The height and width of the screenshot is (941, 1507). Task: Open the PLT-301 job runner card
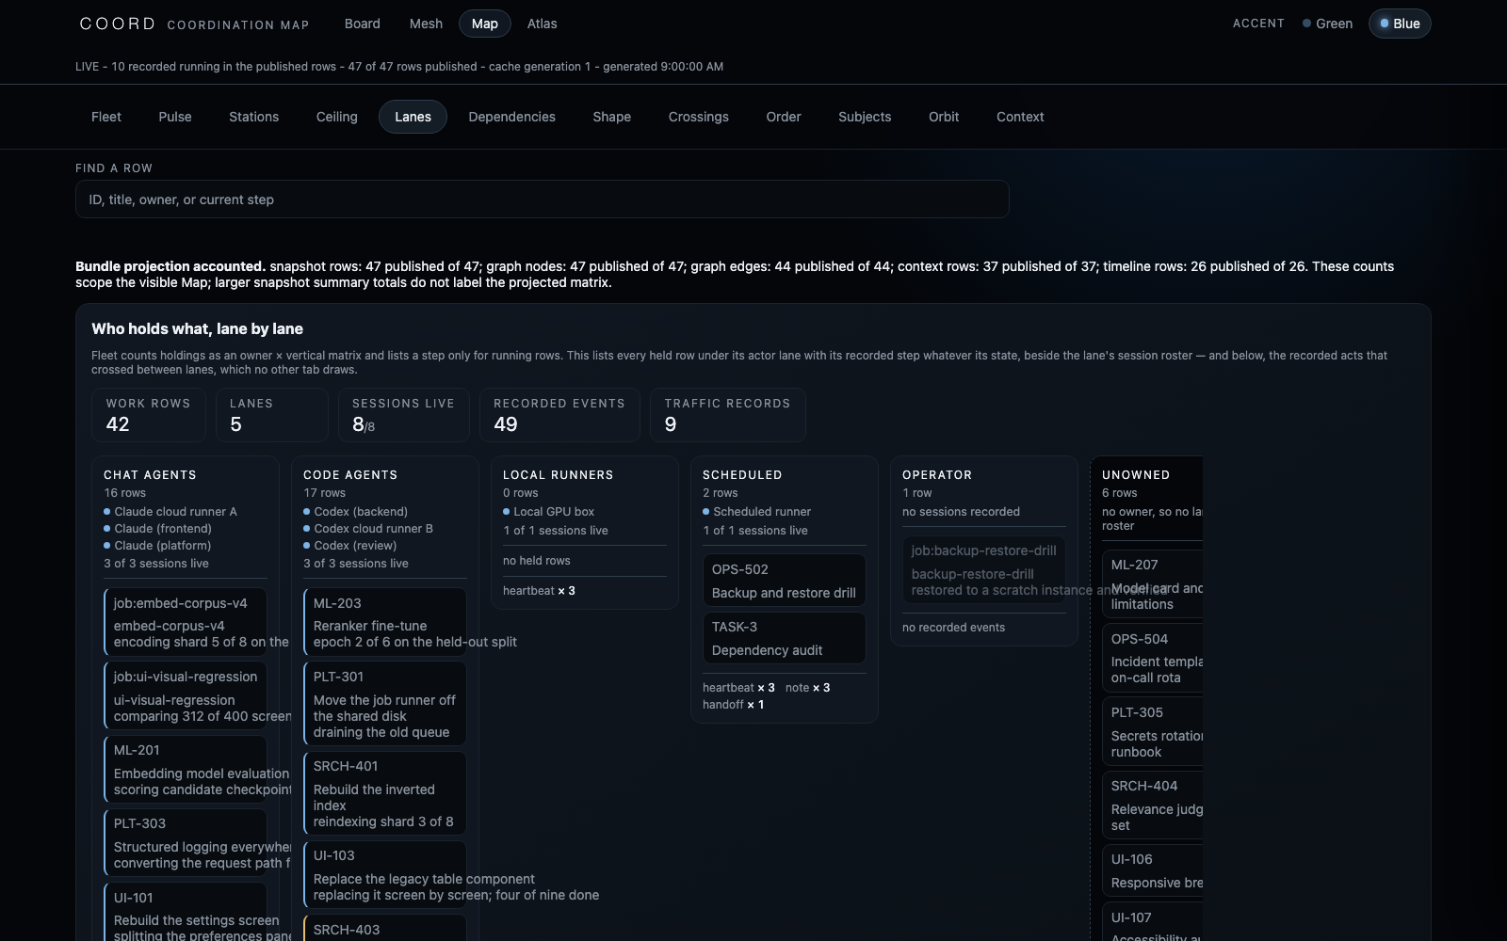click(385, 704)
